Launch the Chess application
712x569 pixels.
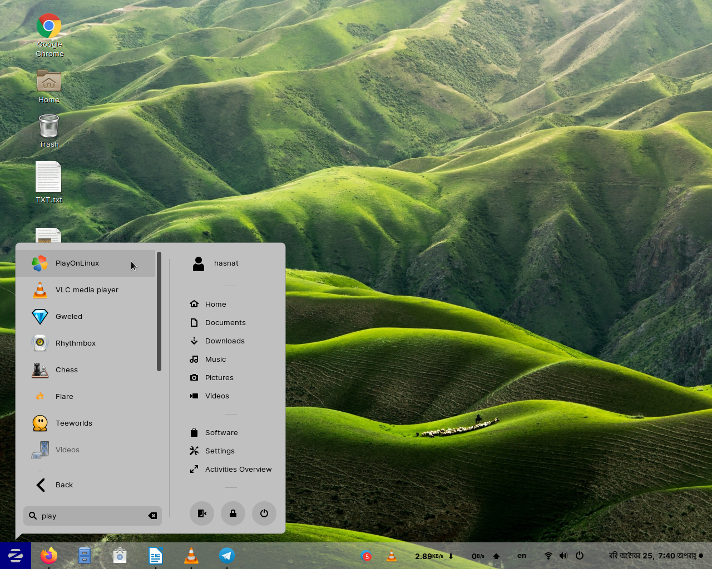(66, 370)
